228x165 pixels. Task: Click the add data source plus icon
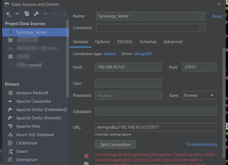pyautogui.click(x=8, y=14)
